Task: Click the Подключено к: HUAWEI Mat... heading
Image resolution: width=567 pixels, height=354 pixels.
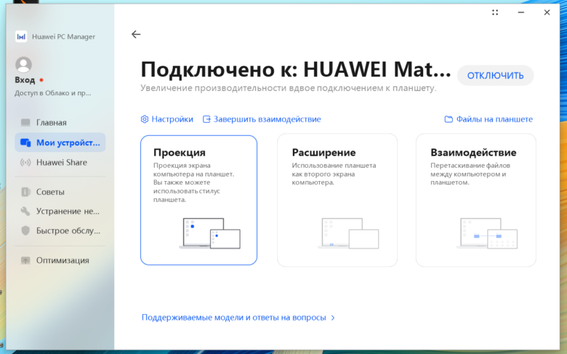Action: pyautogui.click(x=296, y=70)
